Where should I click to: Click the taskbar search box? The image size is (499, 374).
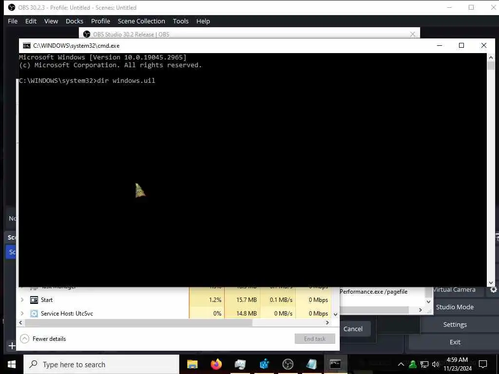(101, 364)
